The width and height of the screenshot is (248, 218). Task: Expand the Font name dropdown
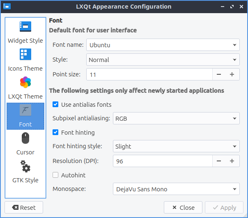point(163,45)
